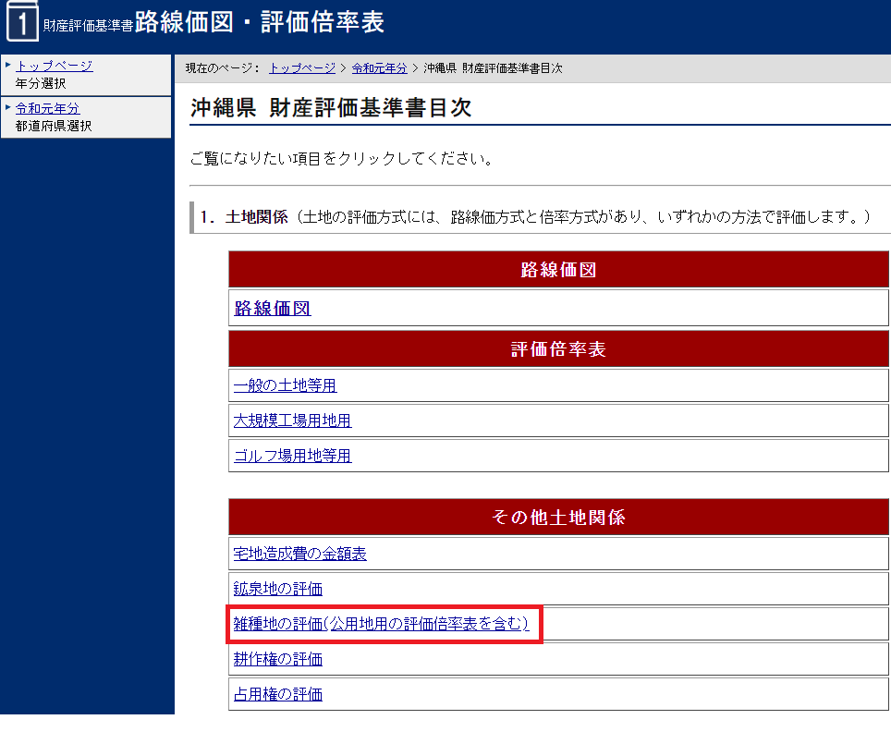Image resolution: width=891 pixels, height=744 pixels.
Task: Click the arrow icon beside sidebar トップページ
Action: (8, 65)
